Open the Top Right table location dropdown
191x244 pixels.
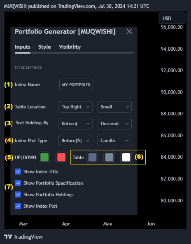click(75, 107)
